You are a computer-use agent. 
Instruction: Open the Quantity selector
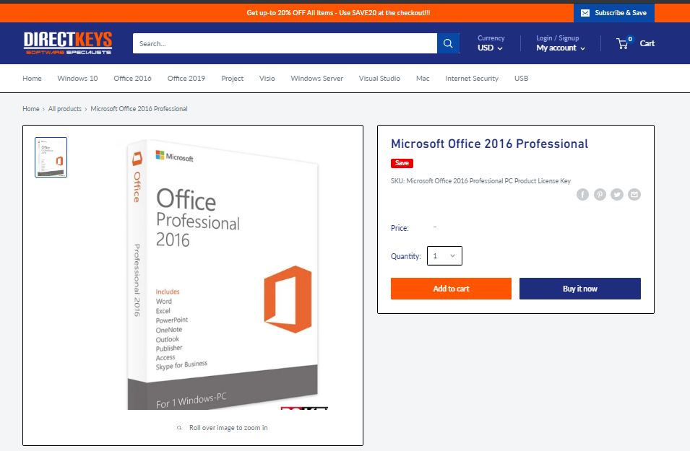point(444,256)
